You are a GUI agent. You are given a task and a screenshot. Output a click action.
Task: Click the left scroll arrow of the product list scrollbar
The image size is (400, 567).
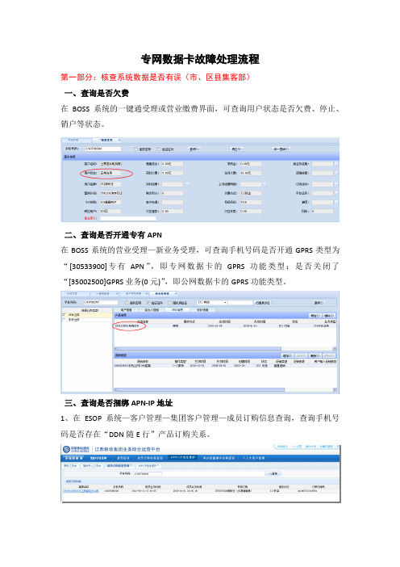pyautogui.click(x=116, y=349)
